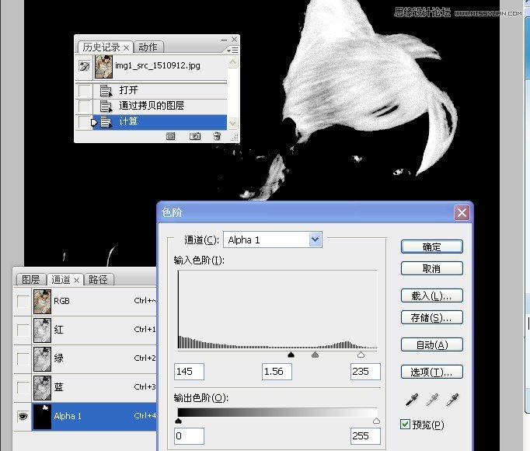Click the white input level slider triangle
530x451 pixels.
pyautogui.click(x=361, y=355)
